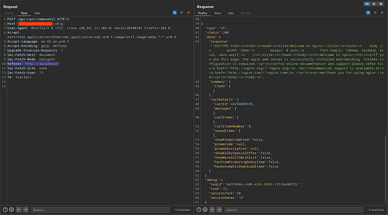This screenshot has width=388, height=215.
Task: Open the Response Hex tab
Action: [231, 13]
